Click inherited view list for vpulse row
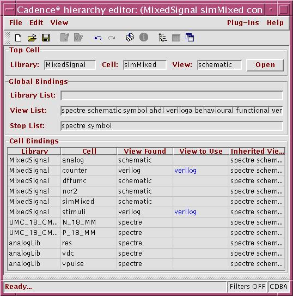The height and width of the screenshot is (296, 293). coord(257,264)
